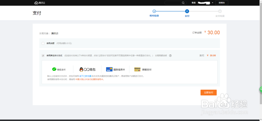Viewport: 262px width, 121px height.
Task: Open the 备案 link in header
Action: tap(194, 3)
